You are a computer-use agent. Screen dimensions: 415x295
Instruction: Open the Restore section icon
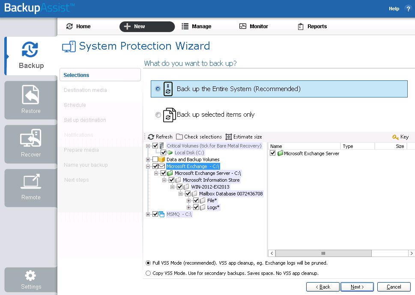(30, 94)
